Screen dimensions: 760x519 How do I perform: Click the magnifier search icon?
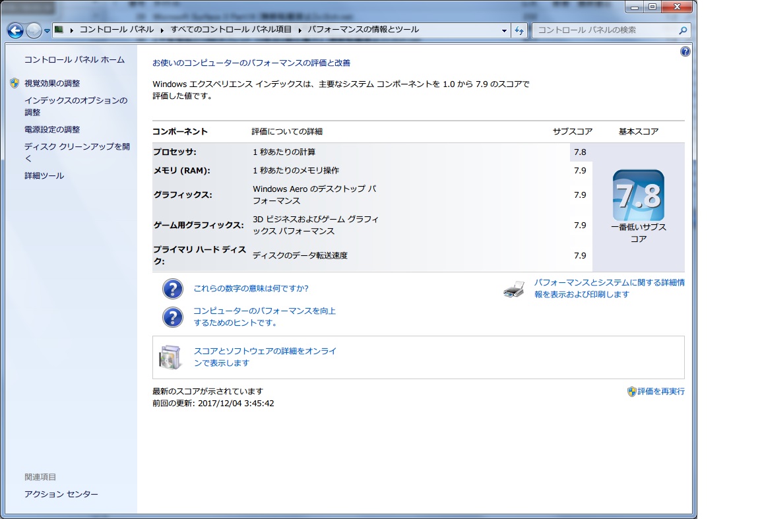683,30
